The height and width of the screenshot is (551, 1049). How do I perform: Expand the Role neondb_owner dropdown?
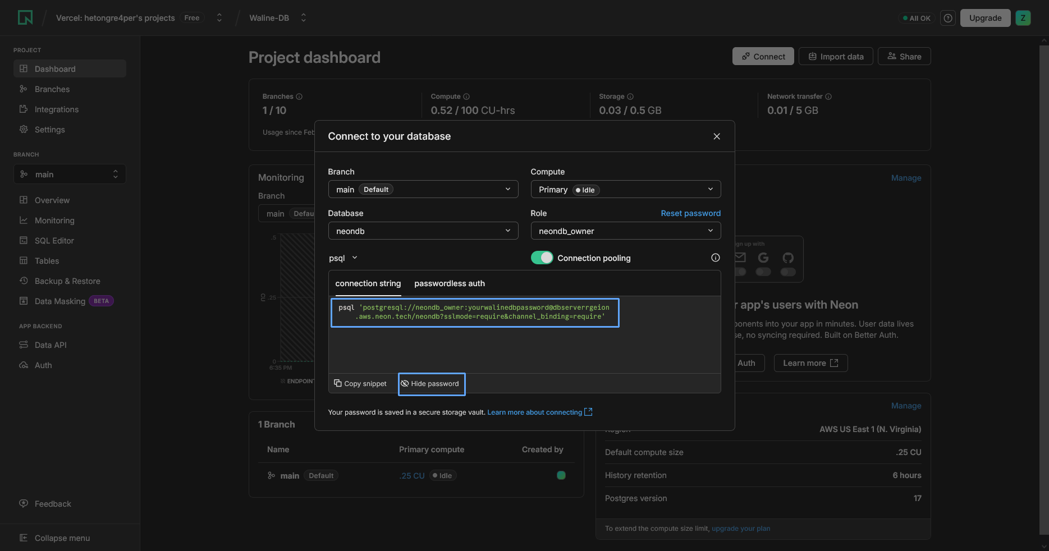click(x=625, y=231)
